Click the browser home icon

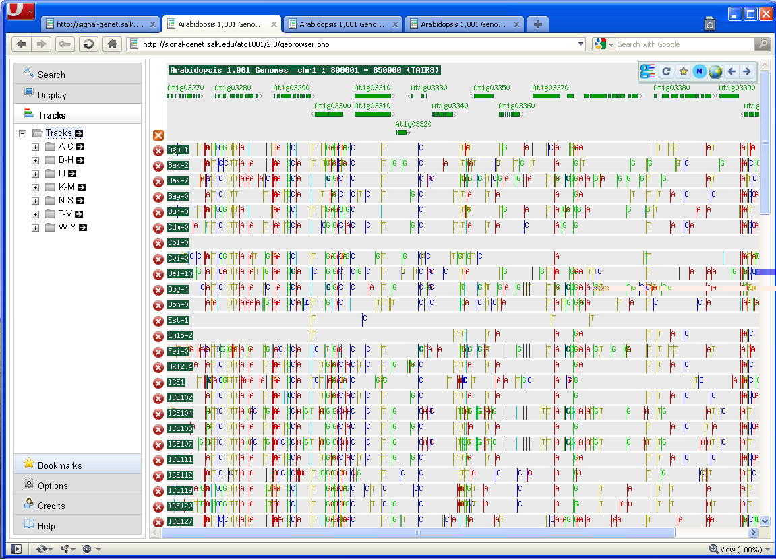pyautogui.click(x=112, y=44)
